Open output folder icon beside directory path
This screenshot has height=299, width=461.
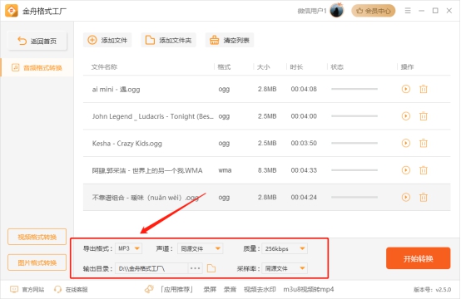211,268
